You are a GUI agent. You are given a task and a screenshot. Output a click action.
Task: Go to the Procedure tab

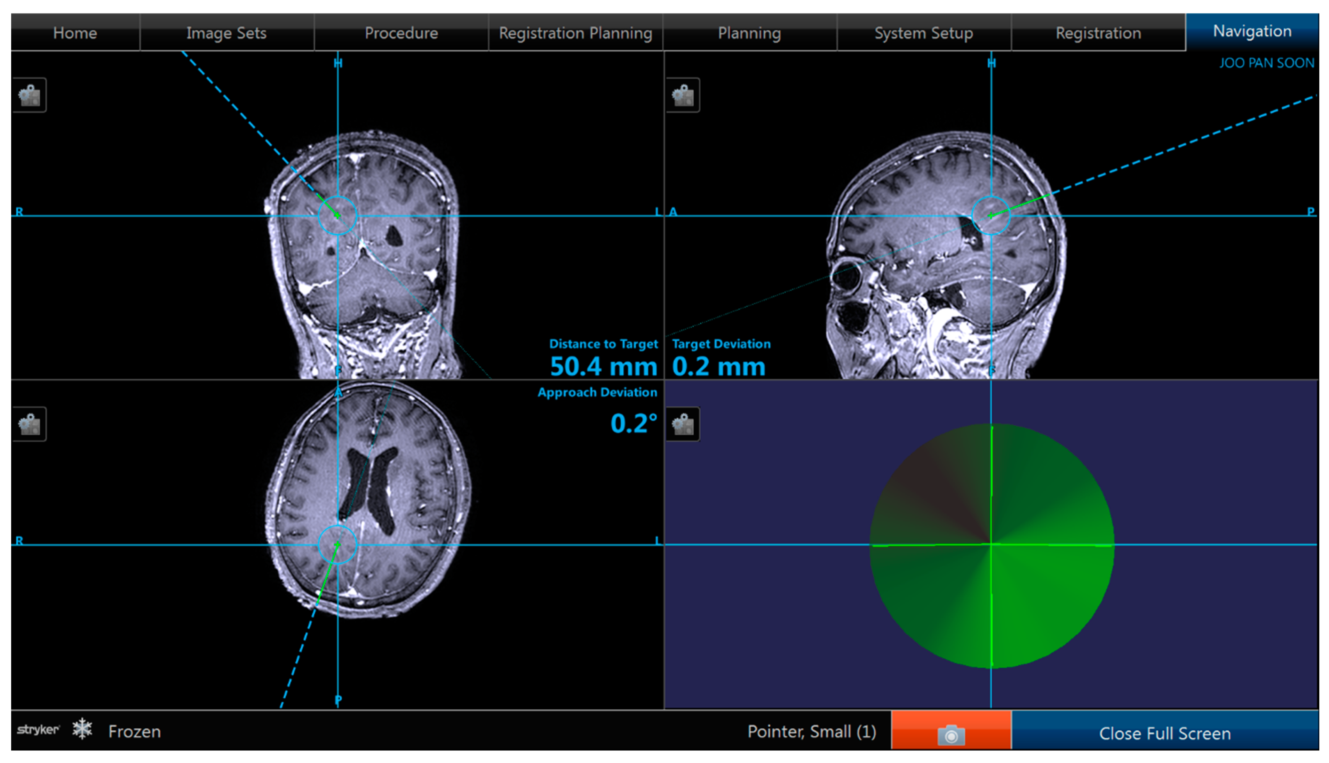pyautogui.click(x=401, y=33)
